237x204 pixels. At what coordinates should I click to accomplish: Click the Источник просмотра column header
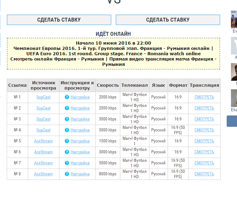[43, 85]
